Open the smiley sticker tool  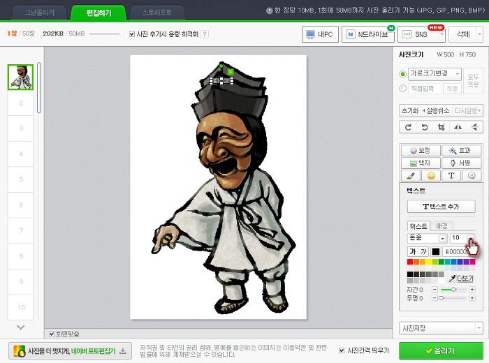coord(431,176)
